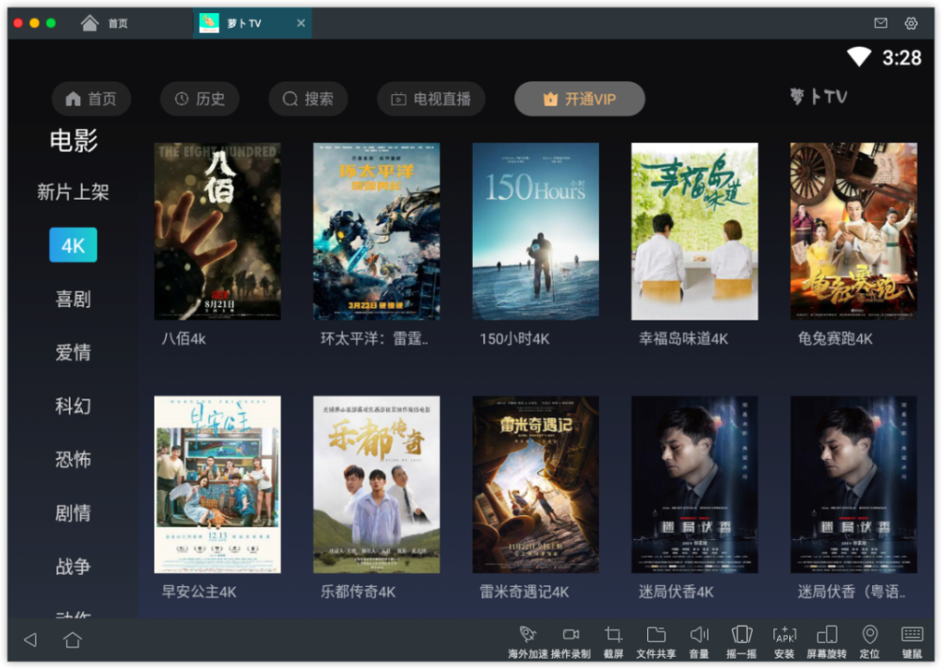The width and height of the screenshot is (942, 669).
Task: Click 早安公主4K title text
Action: (x=199, y=592)
